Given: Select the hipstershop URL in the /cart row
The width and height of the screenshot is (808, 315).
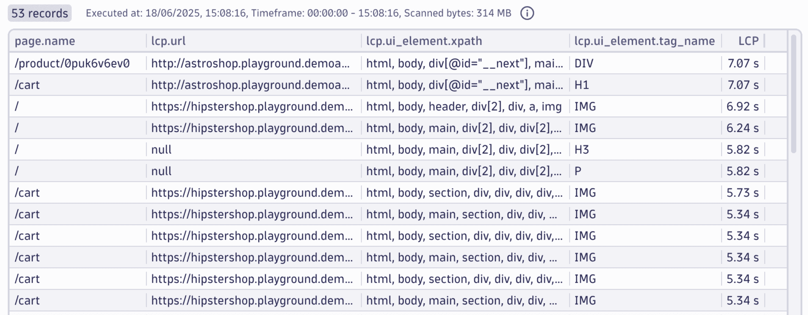Looking at the screenshot, I should click(x=251, y=193).
